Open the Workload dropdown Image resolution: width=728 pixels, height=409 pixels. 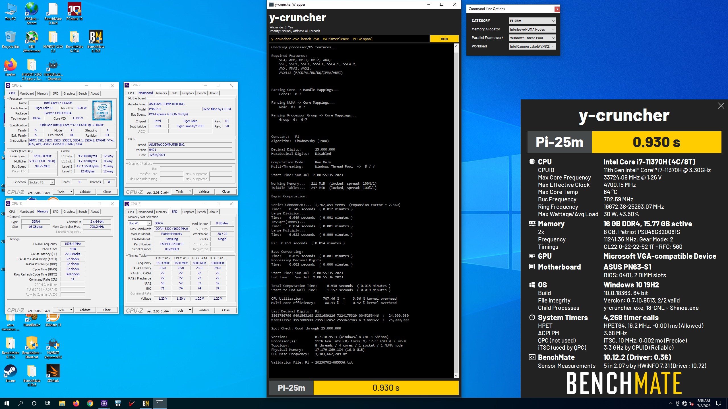click(x=532, y=46)
